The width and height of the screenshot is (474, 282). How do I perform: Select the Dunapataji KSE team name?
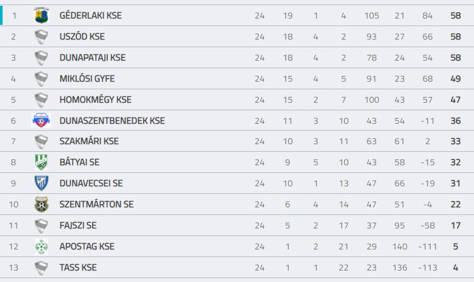pos(93,57)
